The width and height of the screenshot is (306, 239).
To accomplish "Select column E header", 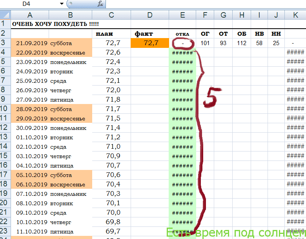I will (182, 15).
